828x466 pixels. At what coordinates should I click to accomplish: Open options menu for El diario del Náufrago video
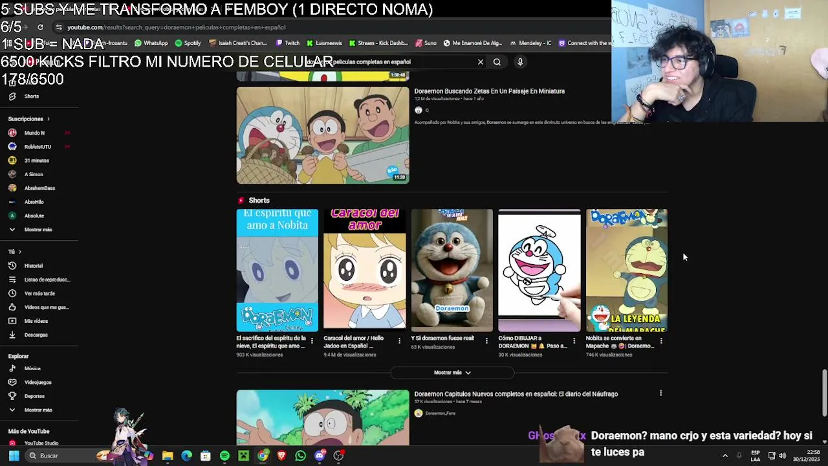point(660,393)
